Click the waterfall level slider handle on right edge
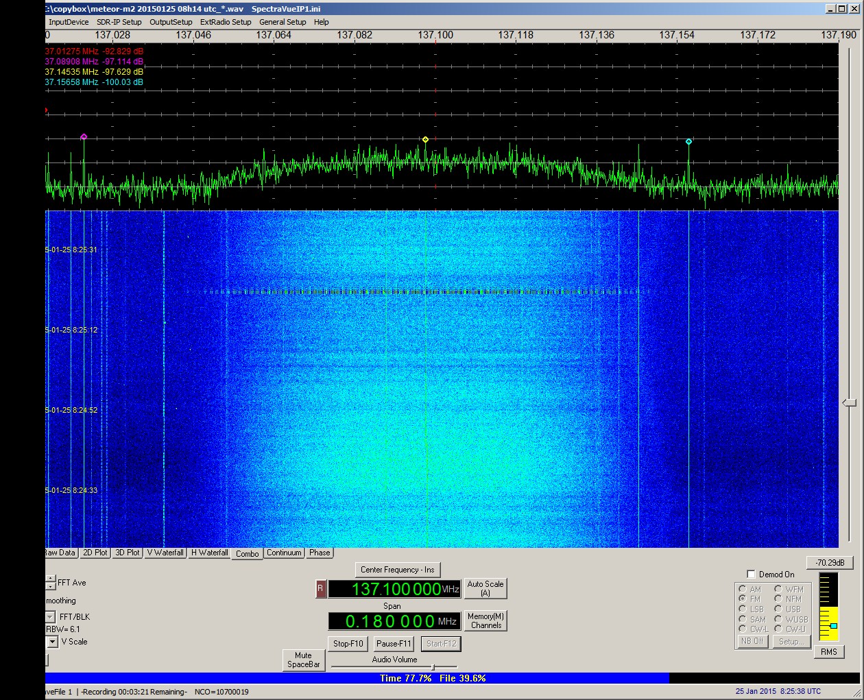 (850, 402)
